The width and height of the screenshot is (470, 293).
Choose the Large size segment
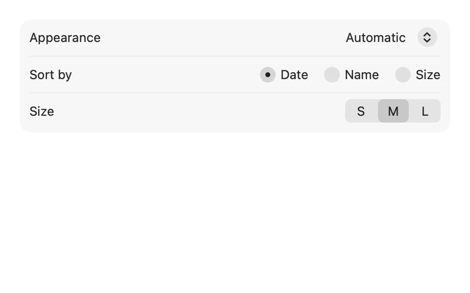(425, 111)
